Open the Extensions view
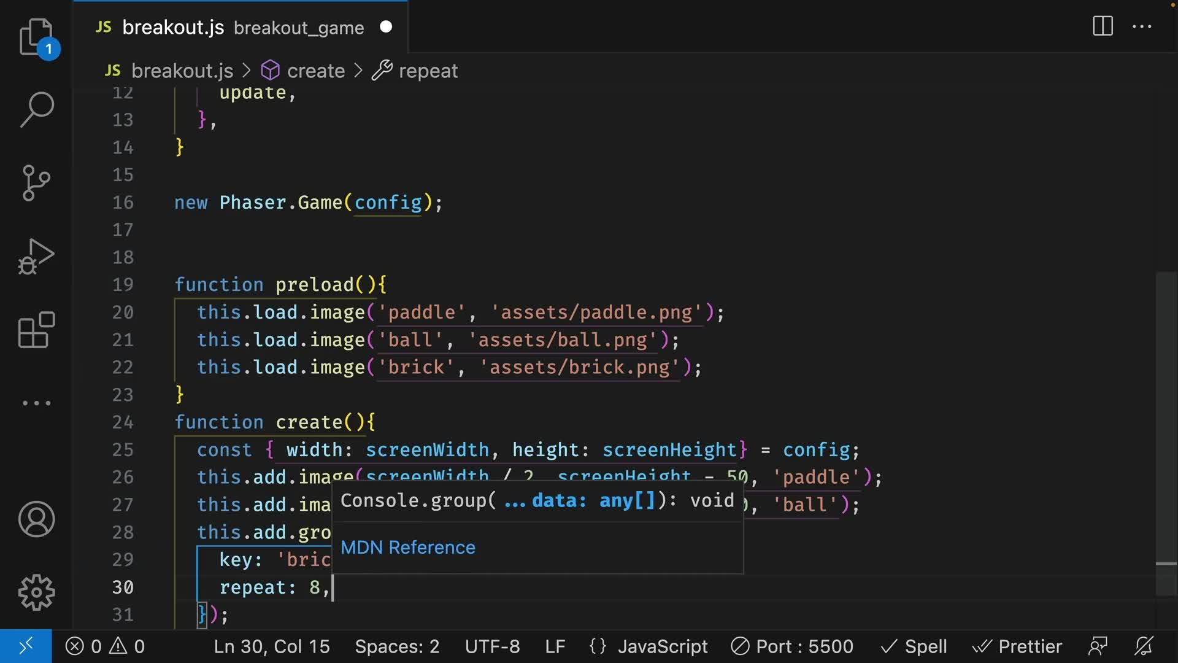1178x663 pixels. [37, 330]
